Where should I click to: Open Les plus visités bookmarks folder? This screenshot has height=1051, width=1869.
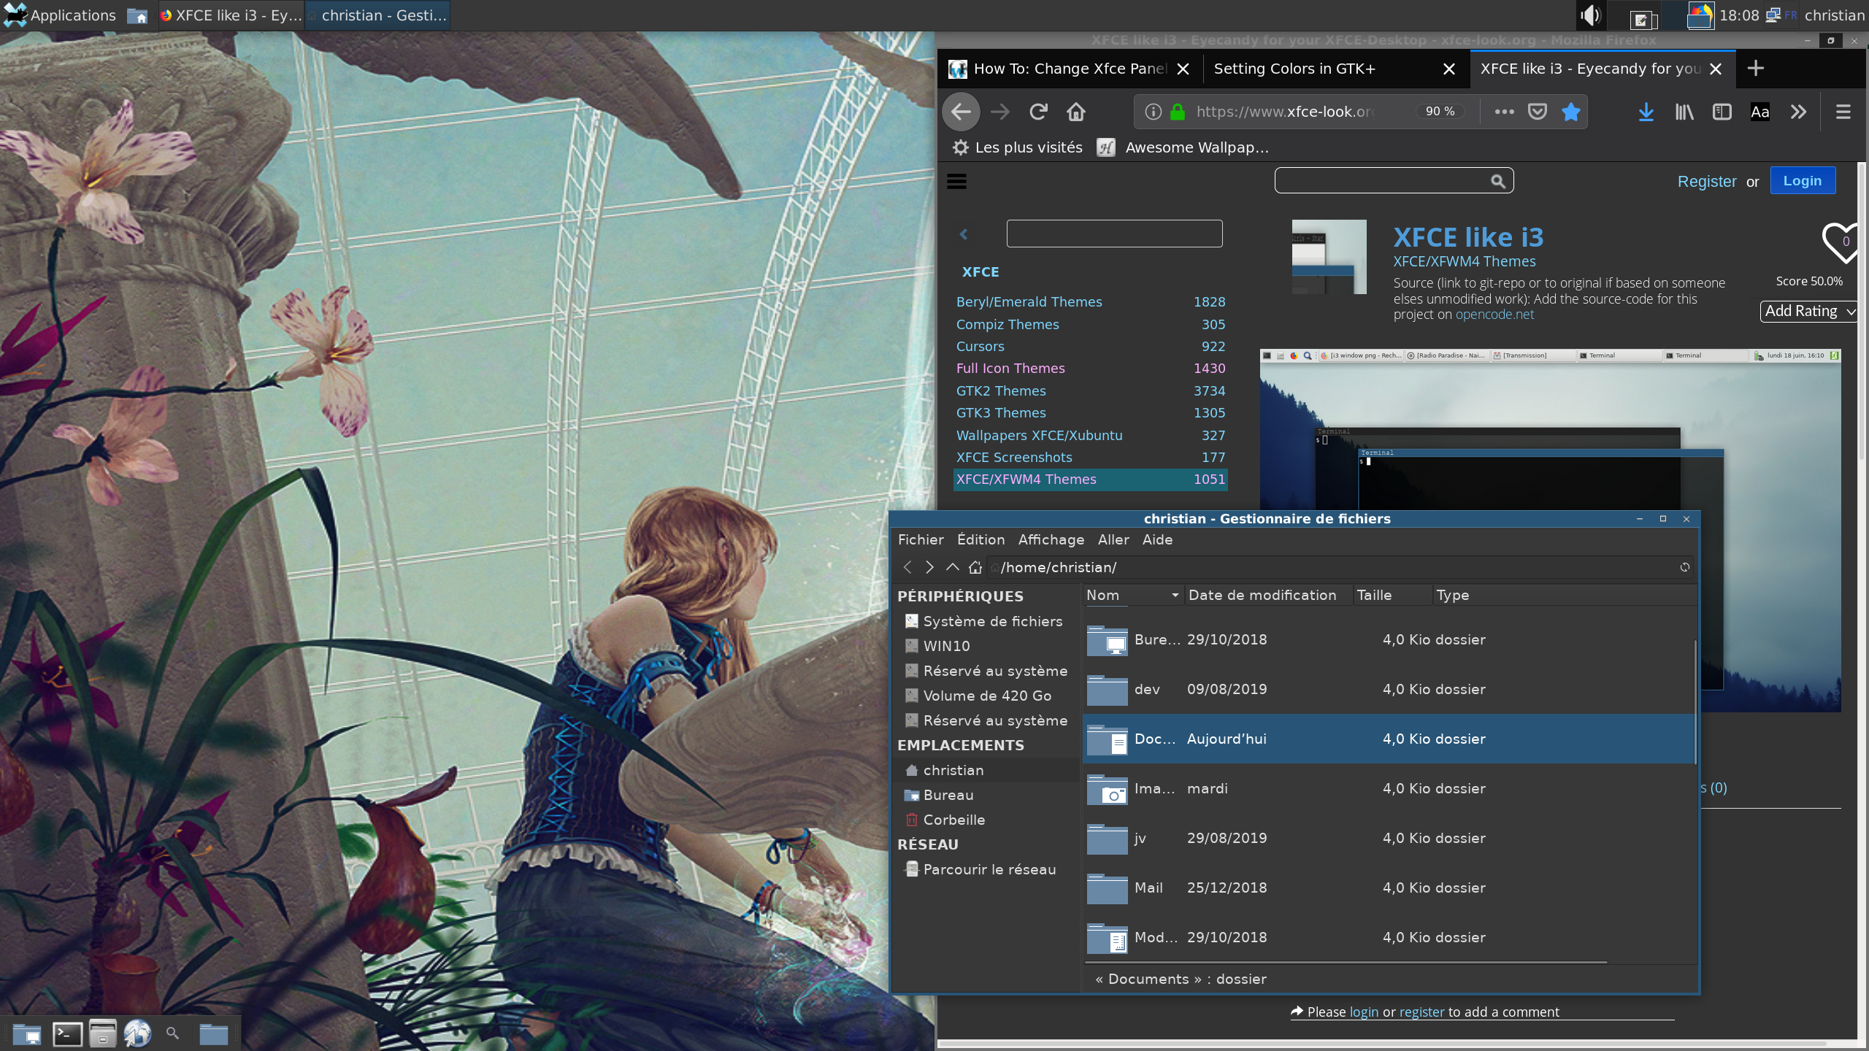(x=1018, y=147)
